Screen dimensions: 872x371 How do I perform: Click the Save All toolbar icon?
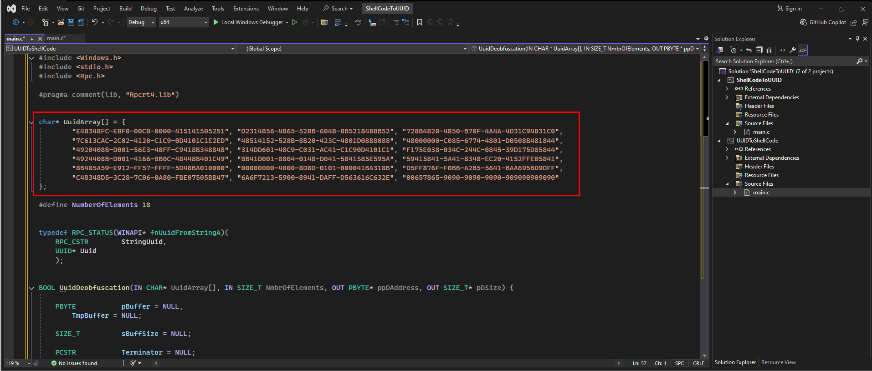[x=81, y=22]
